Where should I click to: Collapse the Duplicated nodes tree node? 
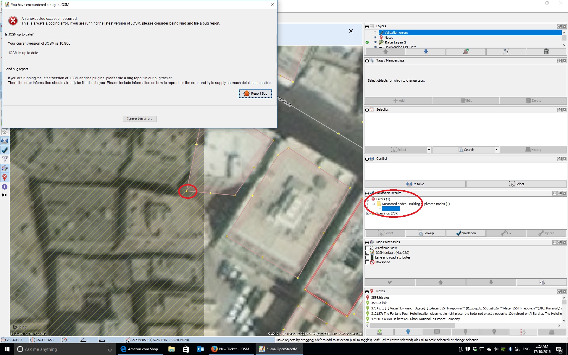point(373,204)
